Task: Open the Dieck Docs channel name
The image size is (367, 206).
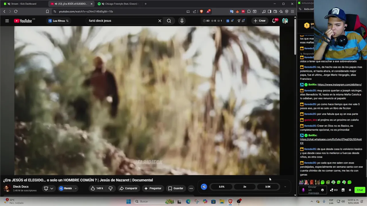Action: [21, 187]
